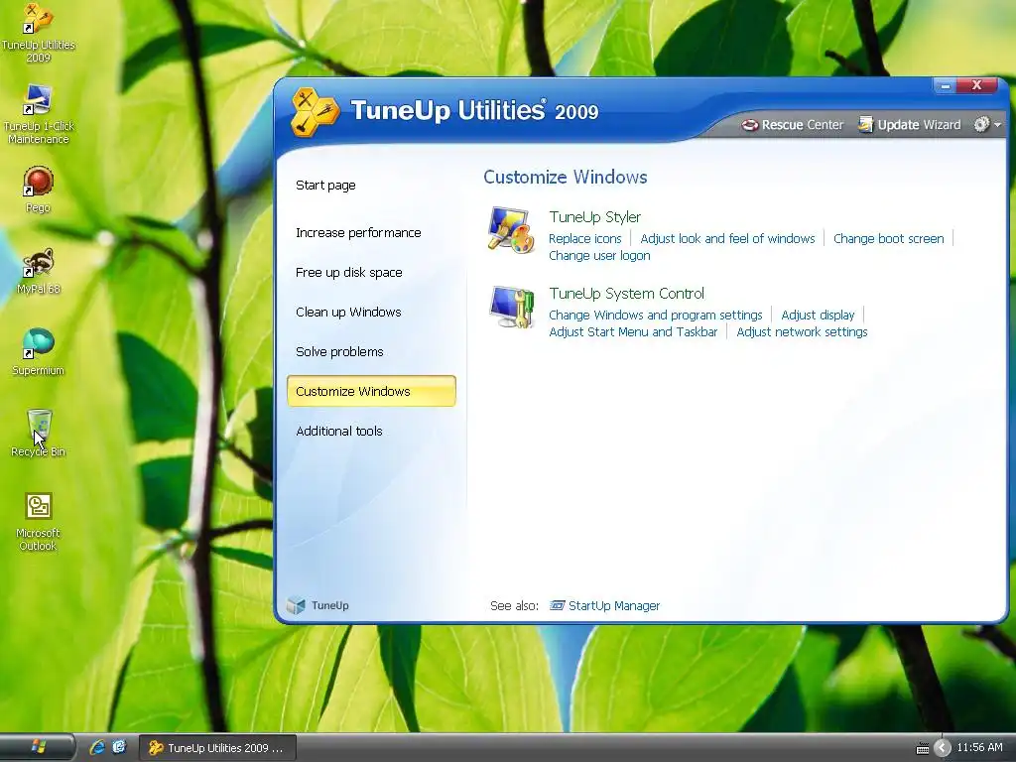Image resolution: width=1016 pixels, height=762 pixels.
Task: Click the TuneUp Styler heading link
Action: pos(595,217)
